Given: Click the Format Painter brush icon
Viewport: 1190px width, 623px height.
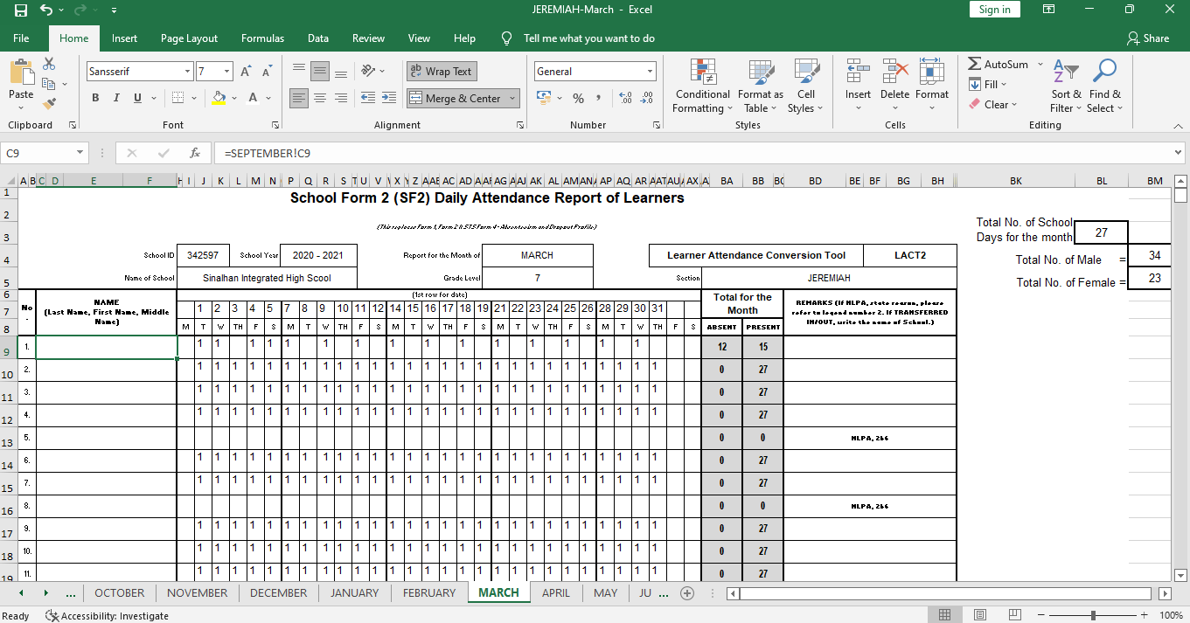Looking at the screenshot, I should (x=49, y=103).
